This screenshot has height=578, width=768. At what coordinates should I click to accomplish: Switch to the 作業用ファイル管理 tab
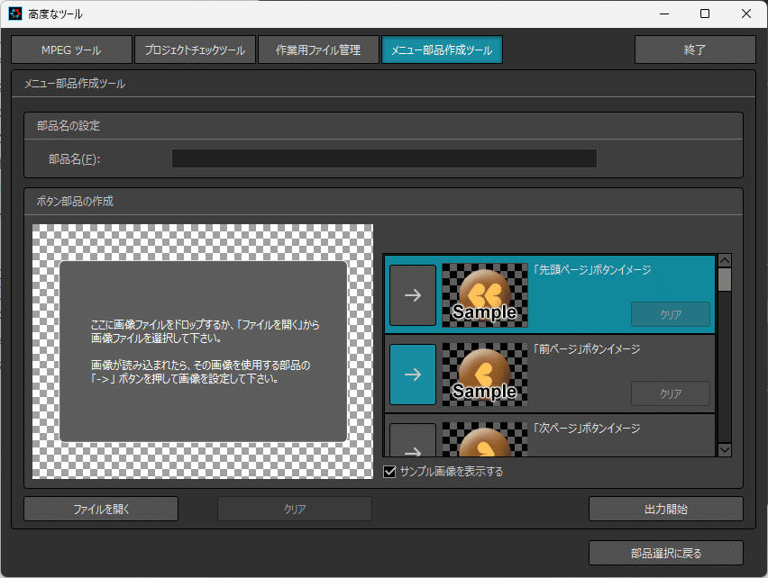[319, 50]
